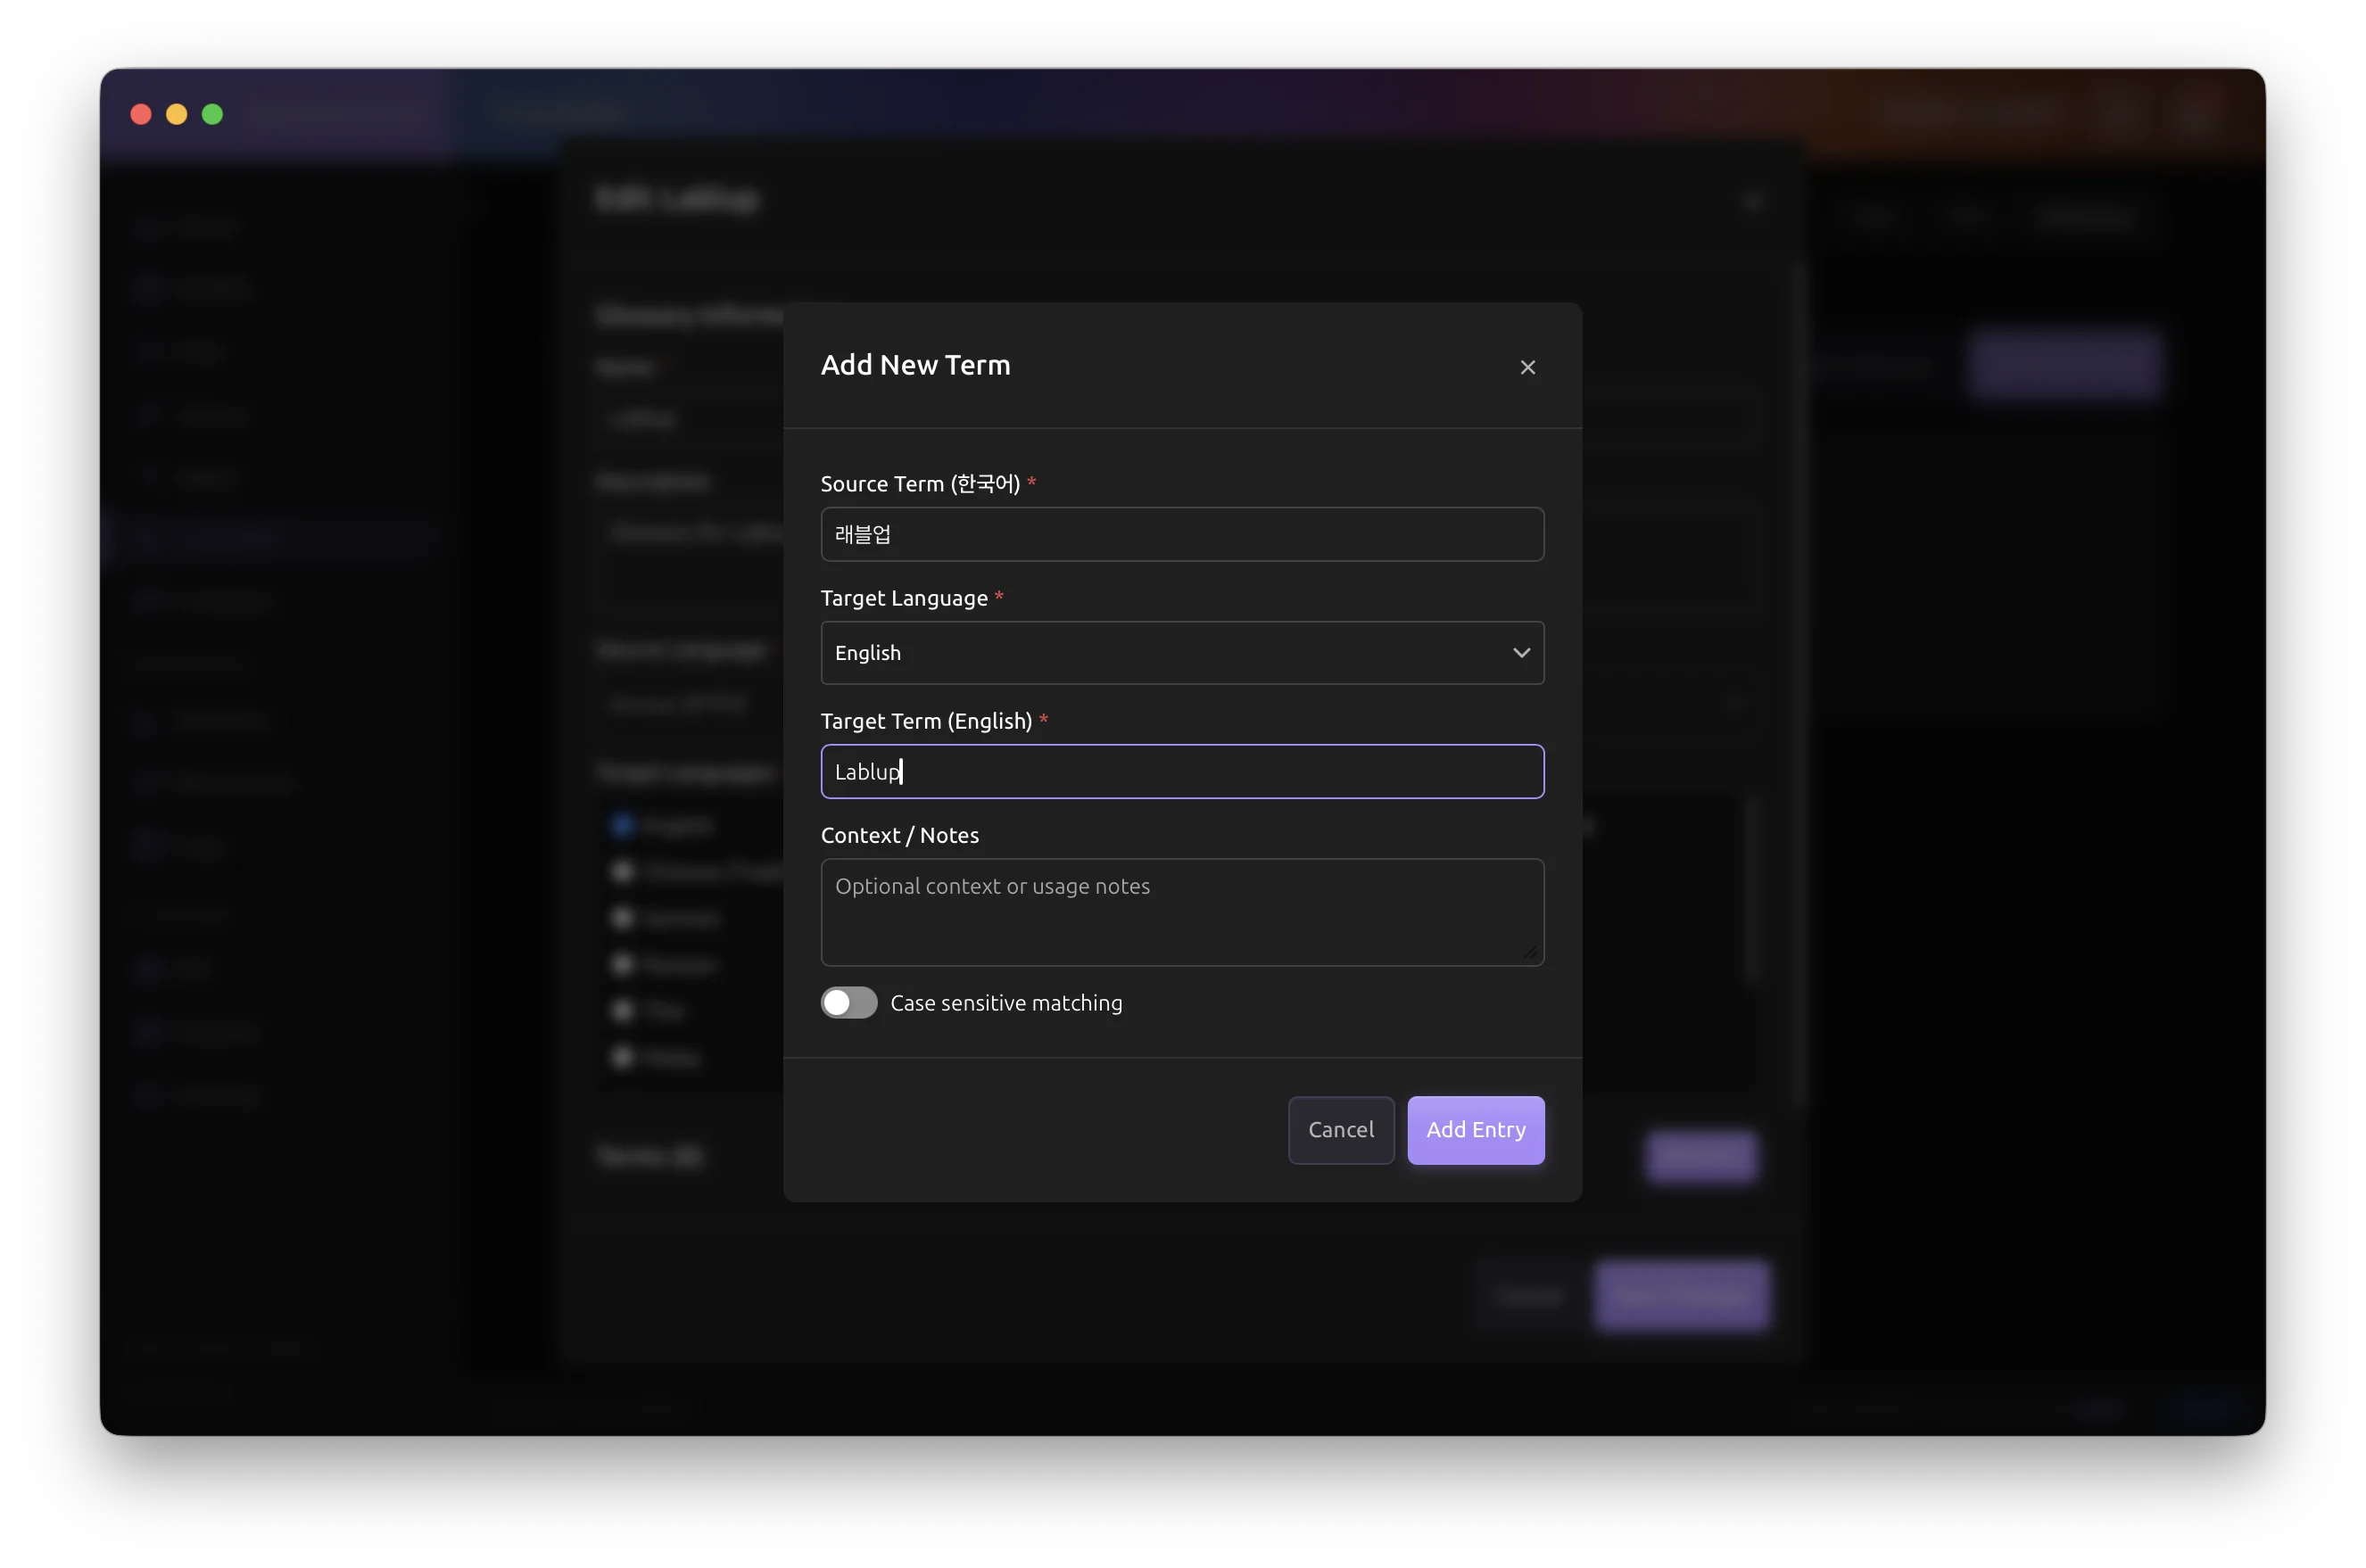Grab the notes textarea resize handle
This screenshot has height=1568, width=2366.
(x=1531, y=953)
